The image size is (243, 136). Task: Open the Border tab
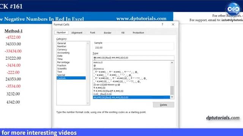(107, 33)
